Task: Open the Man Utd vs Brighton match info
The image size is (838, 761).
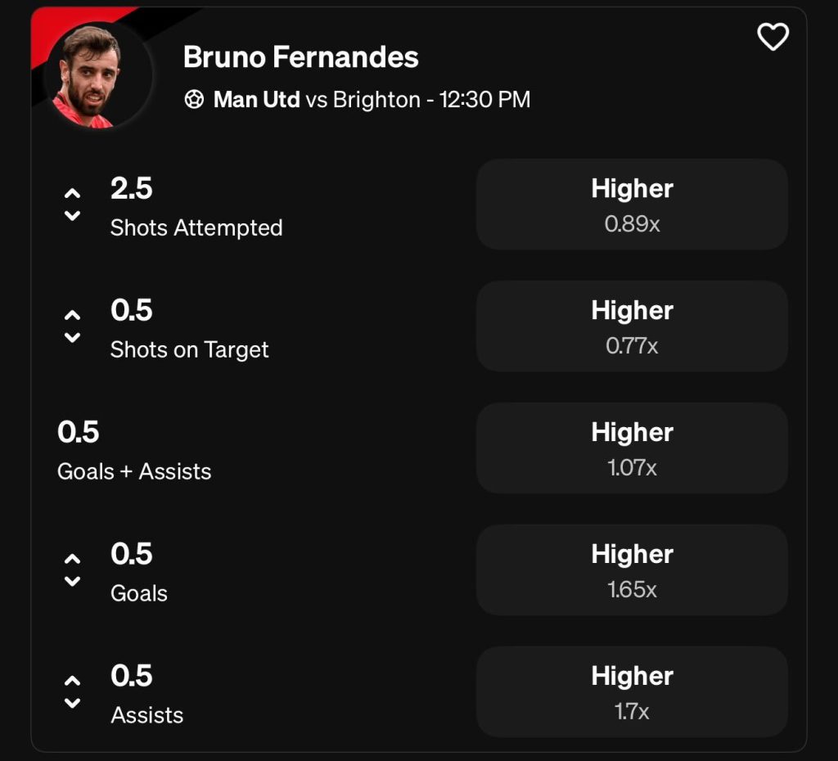Action: [372, 100]
